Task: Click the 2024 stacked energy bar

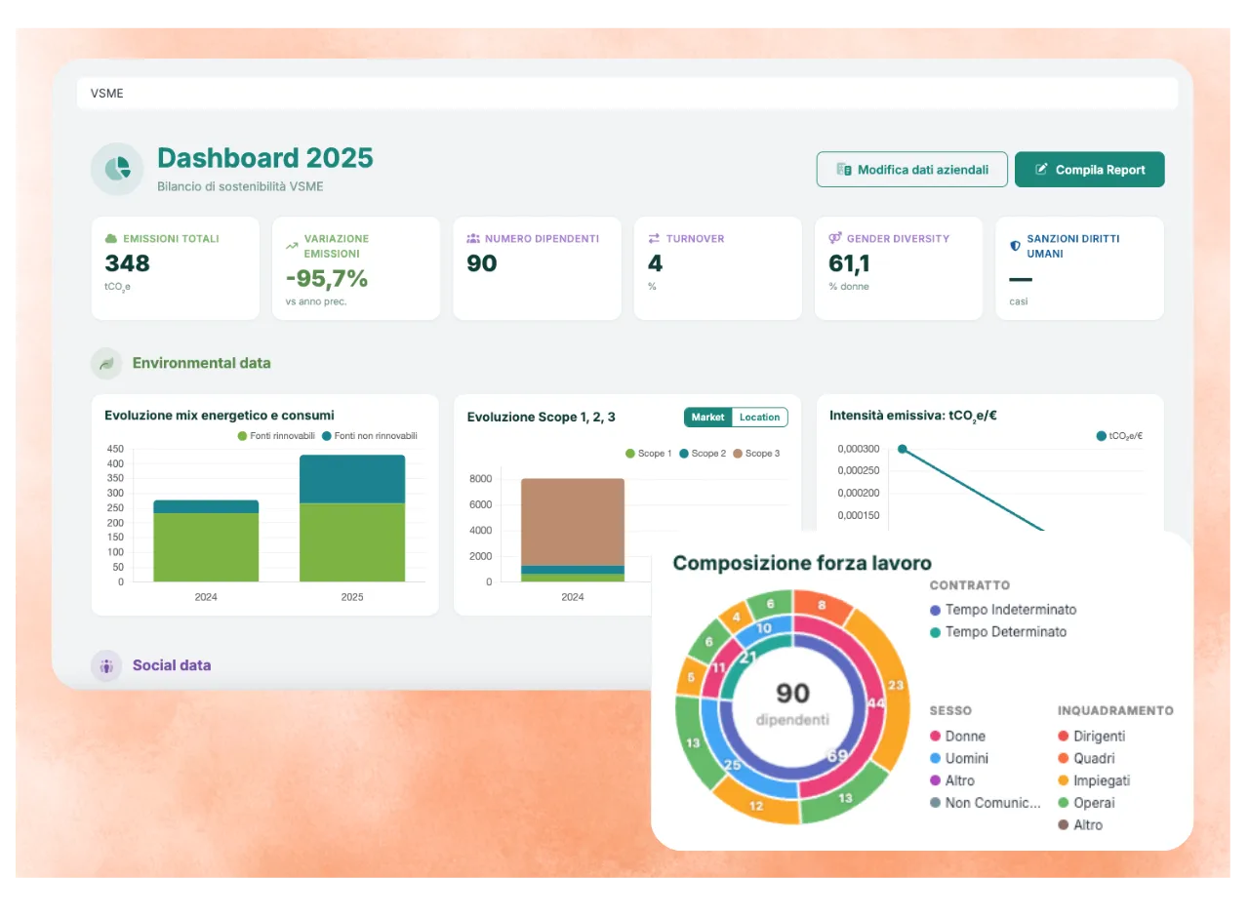Action: click(x=206, y=540)
